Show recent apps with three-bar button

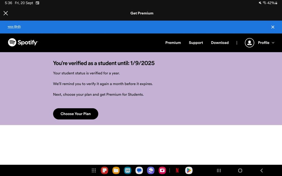[219, 170]
